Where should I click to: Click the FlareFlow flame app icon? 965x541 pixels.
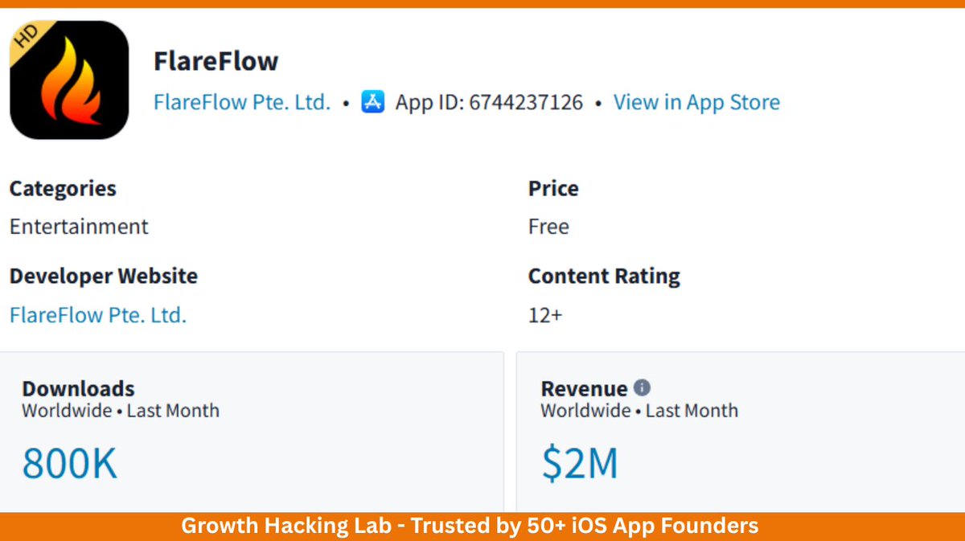(x=69, y=80)
